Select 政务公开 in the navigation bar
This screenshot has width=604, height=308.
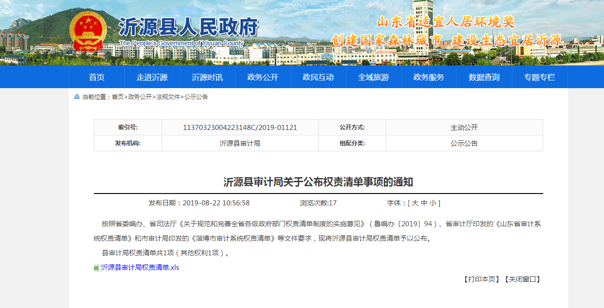[263, 77]
